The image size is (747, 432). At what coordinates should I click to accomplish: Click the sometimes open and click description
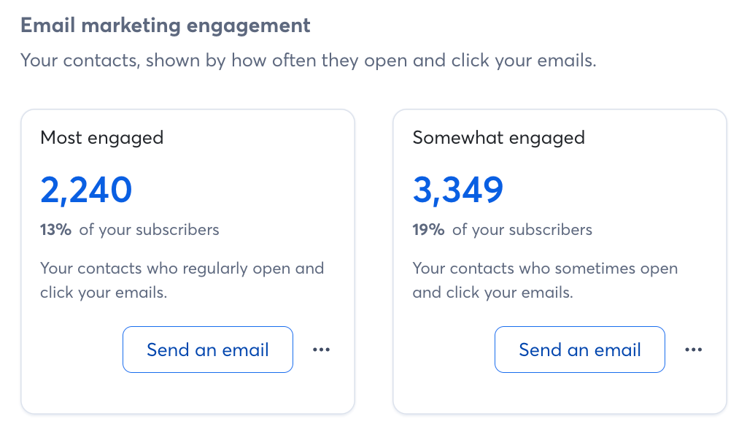click(545, 280)
